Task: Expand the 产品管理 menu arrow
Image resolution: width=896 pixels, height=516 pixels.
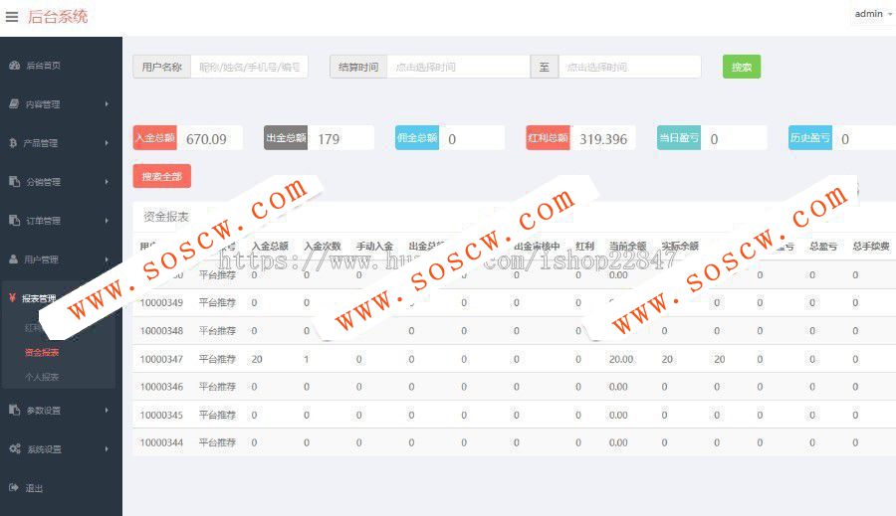Action: coord(107,143)
